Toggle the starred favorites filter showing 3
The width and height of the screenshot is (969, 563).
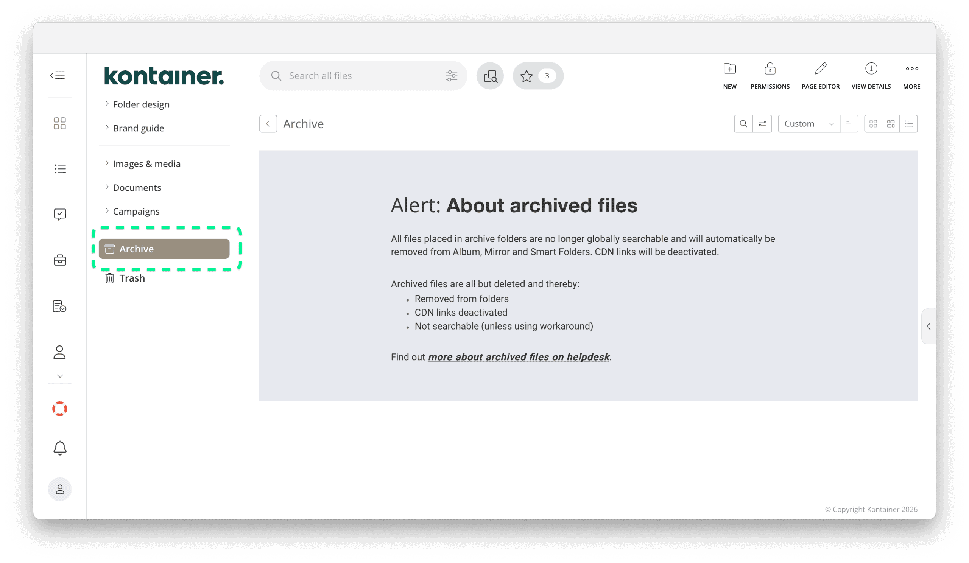[537, 76]
